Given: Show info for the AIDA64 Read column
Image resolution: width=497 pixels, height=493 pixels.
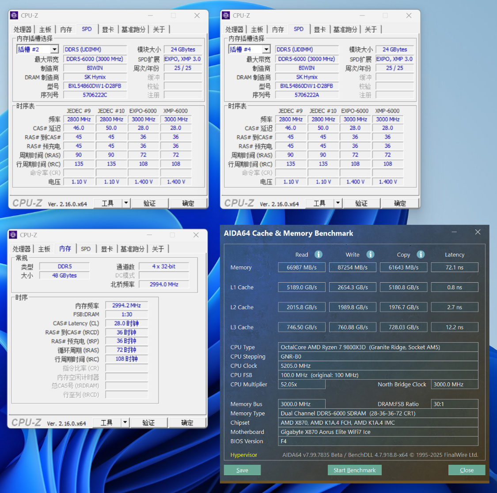Looking at the screenshot, I should click(x=319, y=254).
